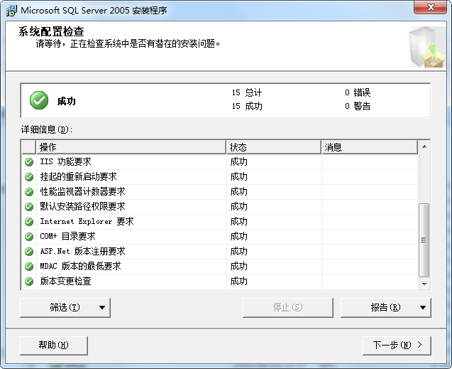Open help with 帮助(H) button
Viewport: 452px width, 369px height.
pos(54,346)
